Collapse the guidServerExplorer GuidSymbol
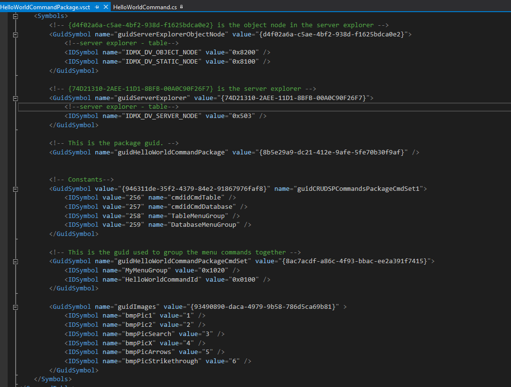This screenshot has width=511, height=387. 15,97
